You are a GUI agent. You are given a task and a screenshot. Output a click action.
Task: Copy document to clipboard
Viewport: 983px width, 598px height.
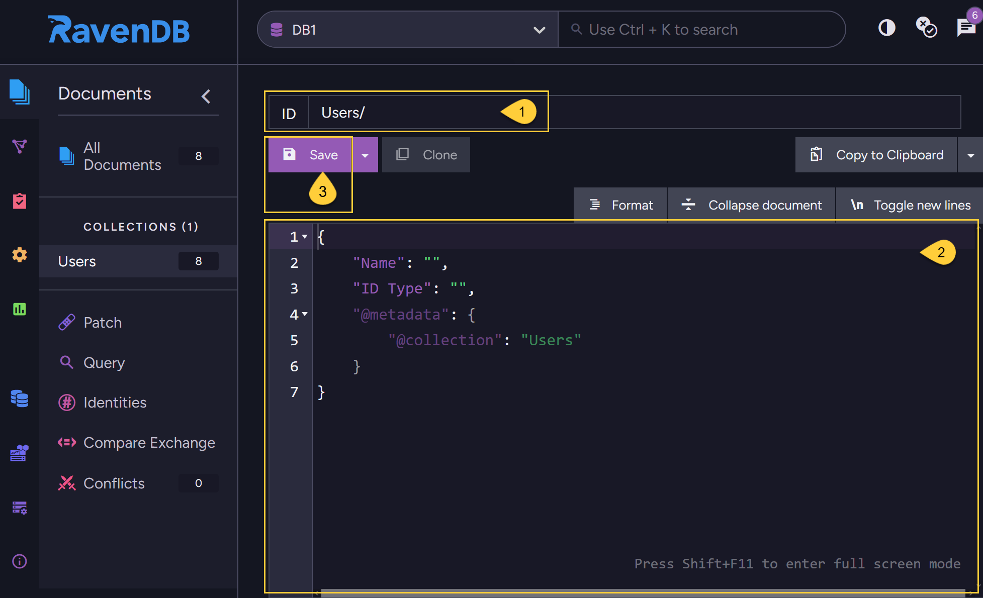pyautogui.click(x=876, y=155)
